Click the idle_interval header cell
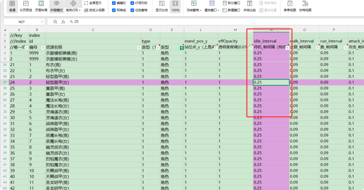This screenshot has height=190, width=364. tap(271, 41)
